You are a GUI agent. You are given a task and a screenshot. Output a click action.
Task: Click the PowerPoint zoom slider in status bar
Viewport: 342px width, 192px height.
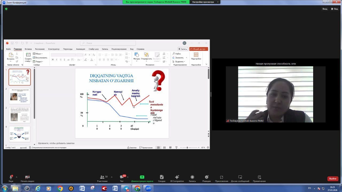(x=187, y=147)
